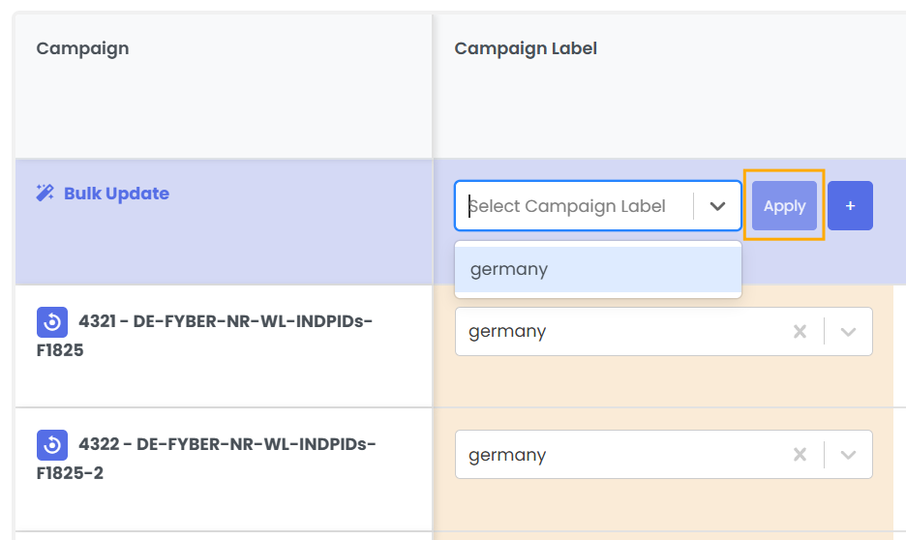
Task: Click the icon beside campaign 4321
Action: coord(51,322)
